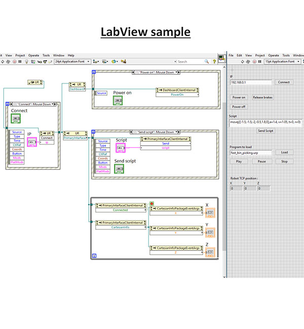Open Project menu in block diagram

(x=20, y=55)
